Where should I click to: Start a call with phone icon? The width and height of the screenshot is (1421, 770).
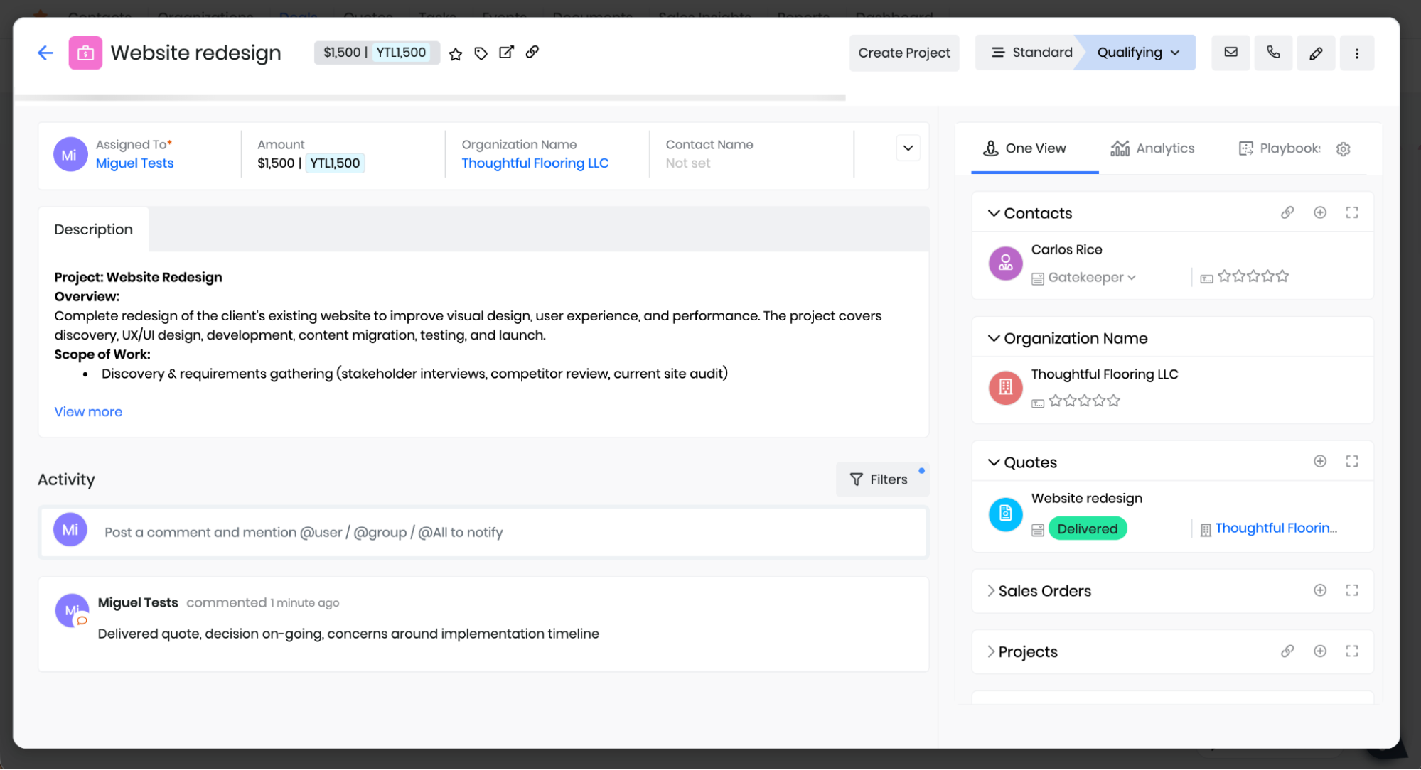[x=1273, y=53]
